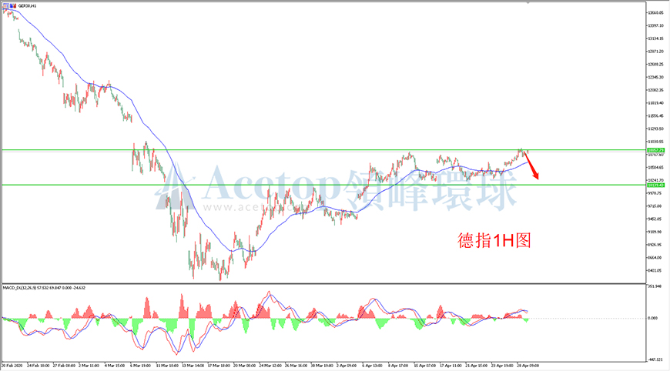Click the green 10857.79 price tag
670x371 pixels.
[655, 150]
